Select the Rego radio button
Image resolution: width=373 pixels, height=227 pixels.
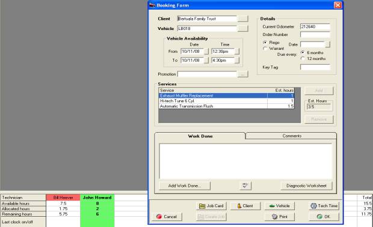265,43
